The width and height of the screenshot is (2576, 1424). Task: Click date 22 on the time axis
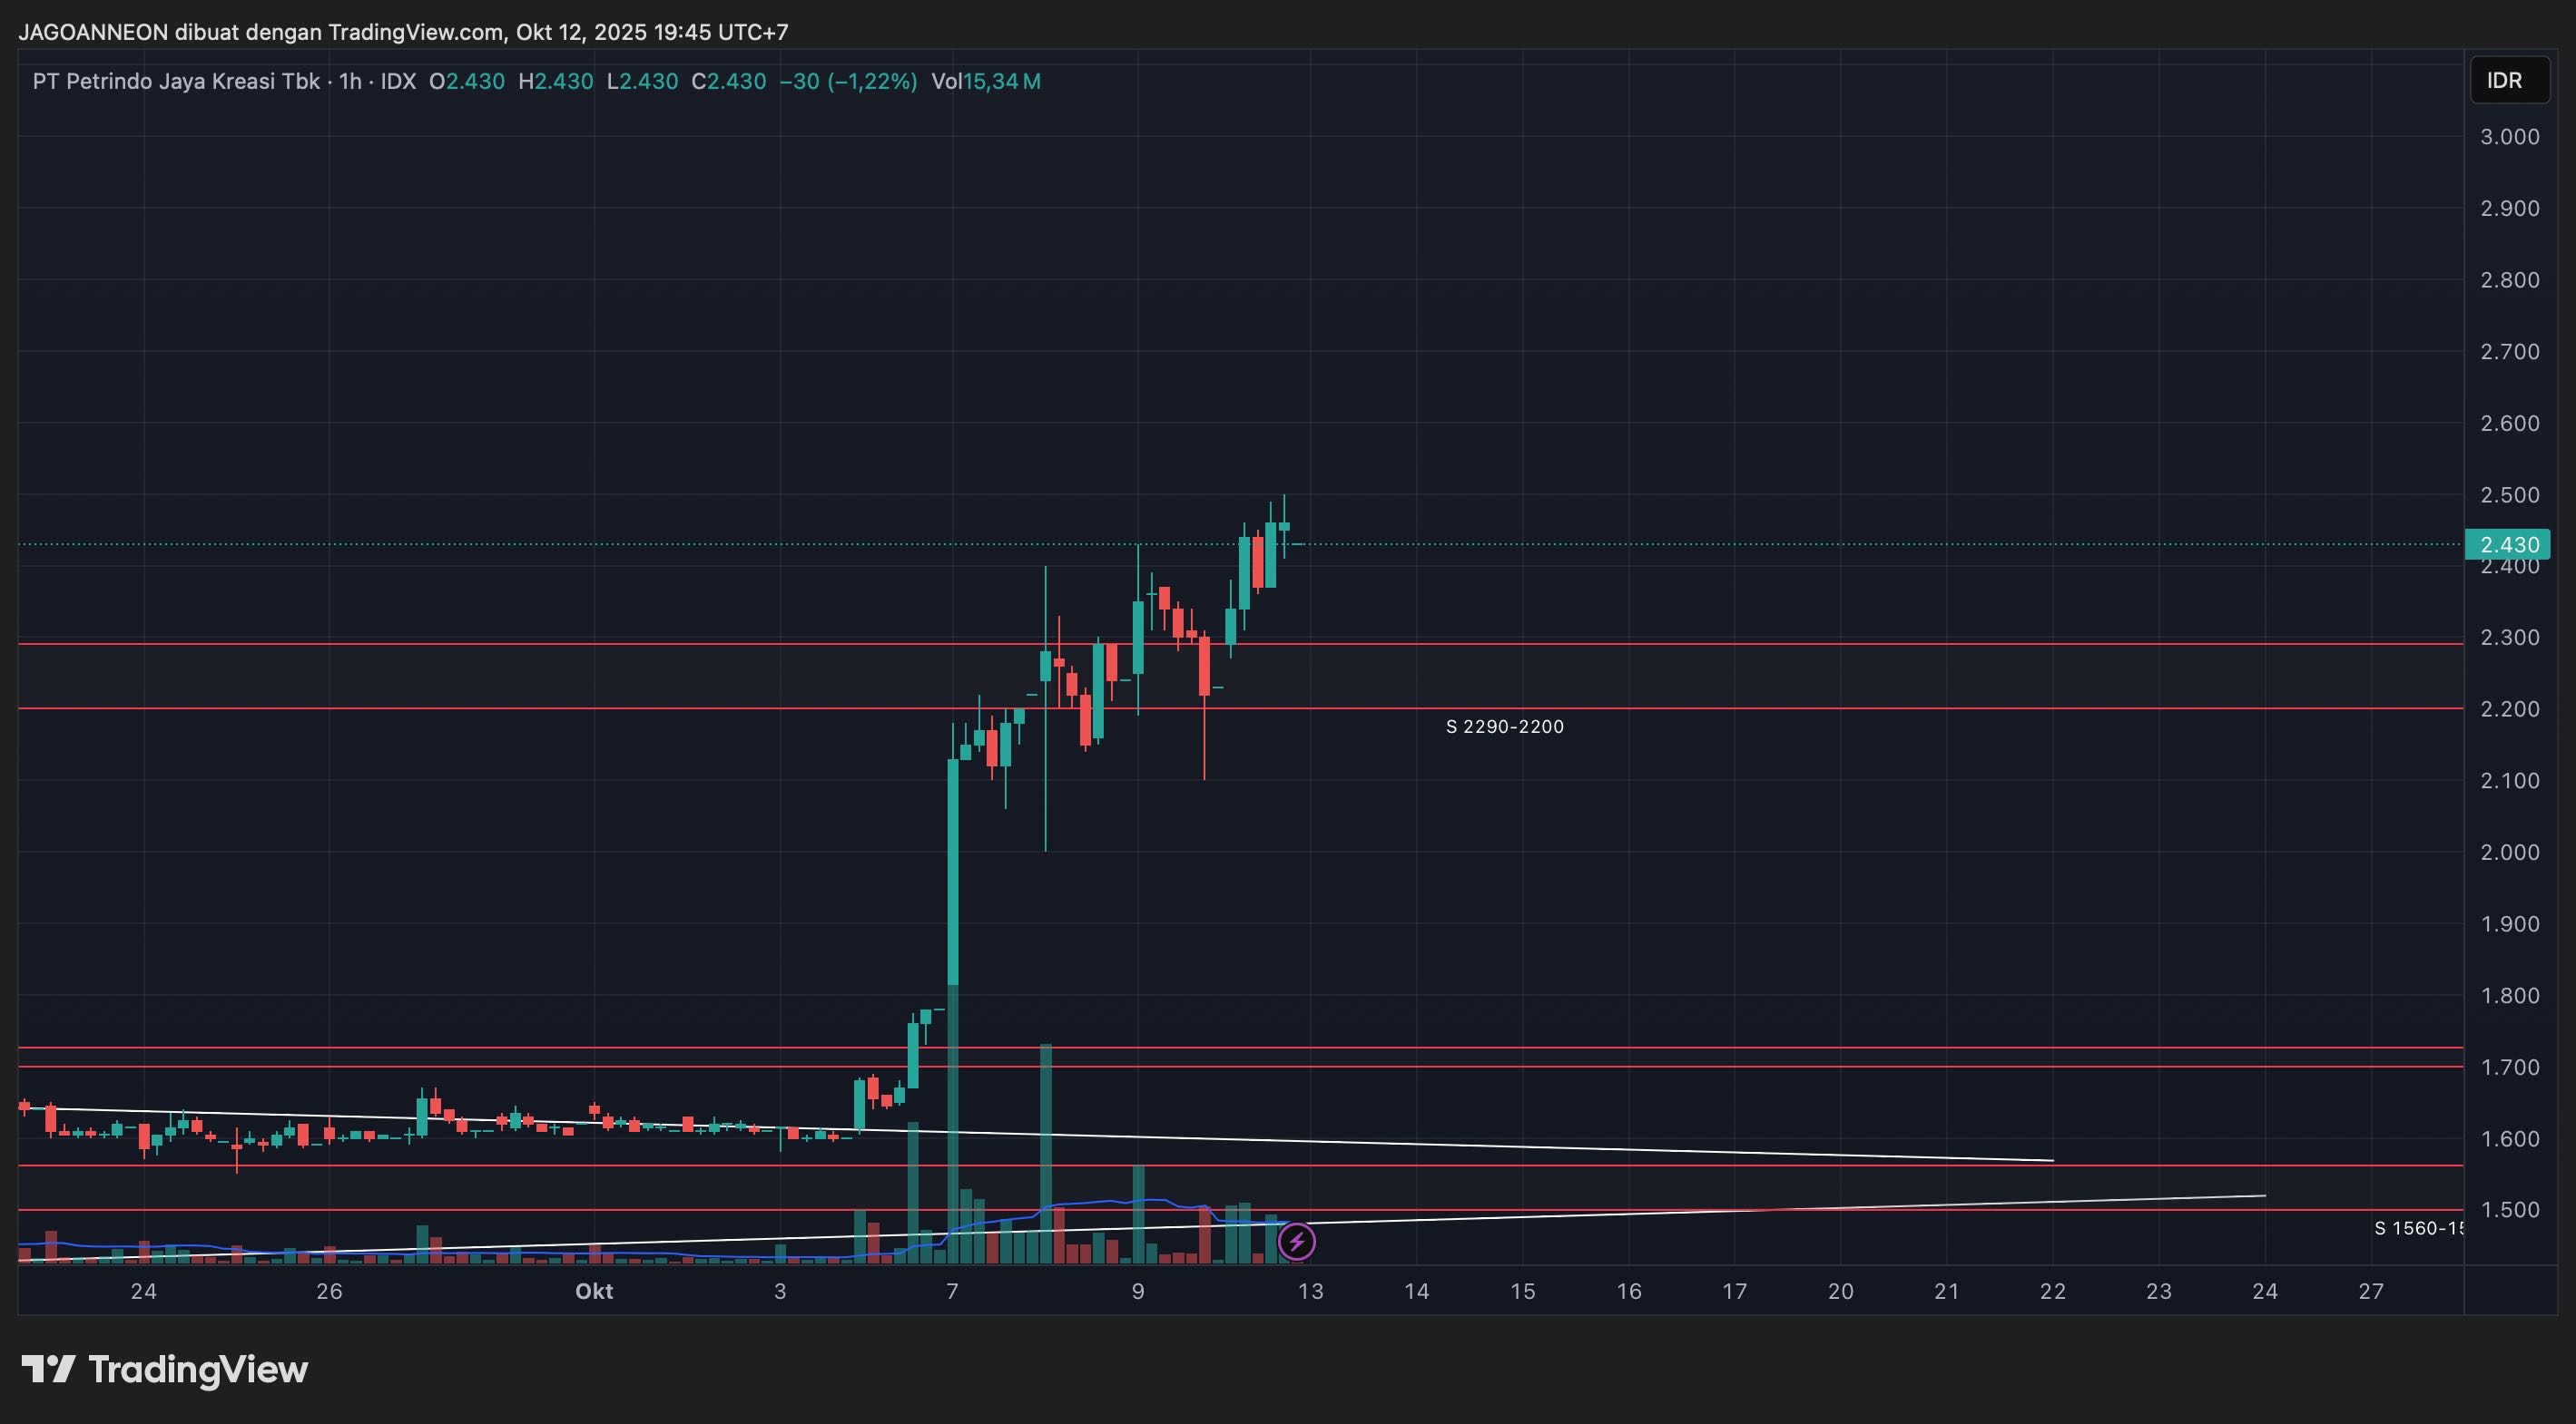2052,1291
